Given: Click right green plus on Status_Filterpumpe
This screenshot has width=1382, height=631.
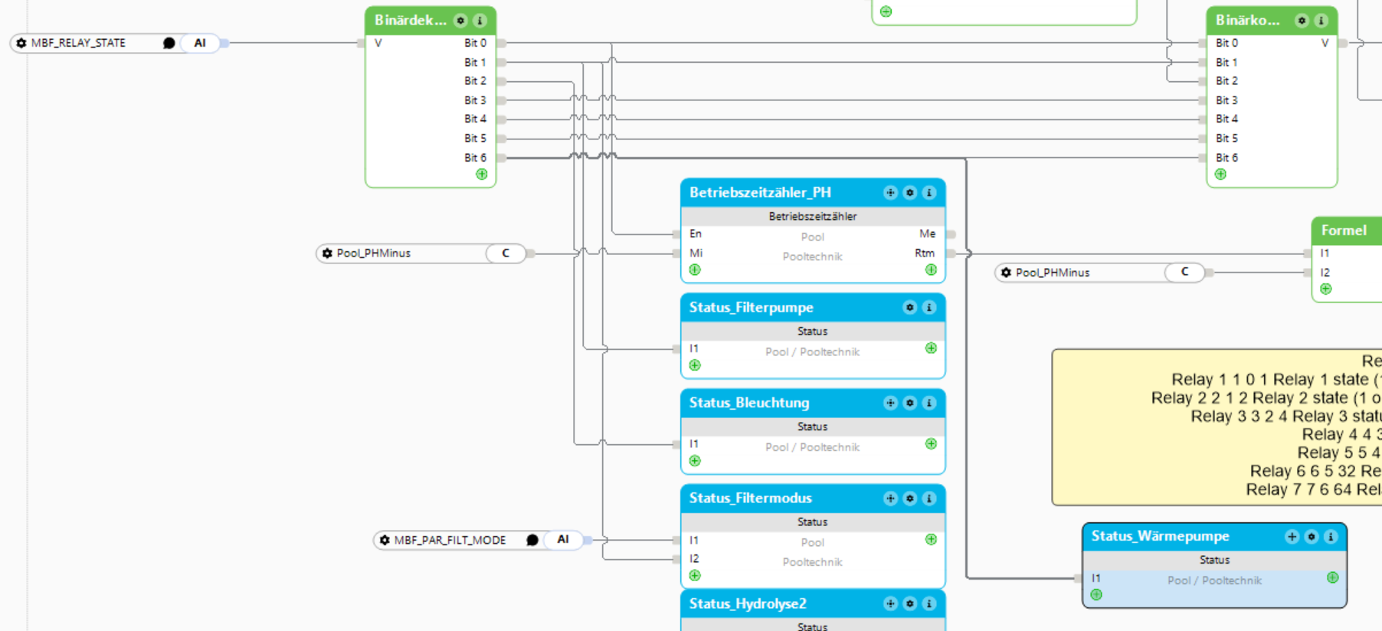Looking at the screenshot, I should [931, 348].
